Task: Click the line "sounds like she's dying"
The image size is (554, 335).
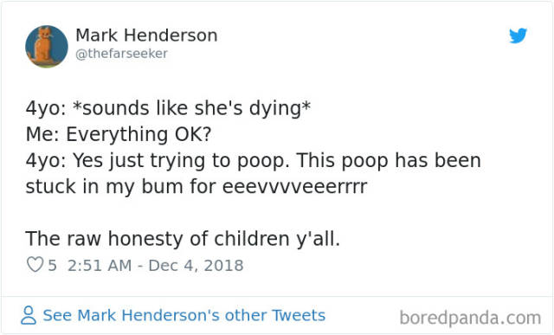Action: point(191,108)
